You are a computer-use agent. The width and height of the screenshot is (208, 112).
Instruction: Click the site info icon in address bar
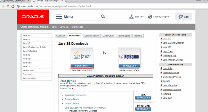click(18, 6)
